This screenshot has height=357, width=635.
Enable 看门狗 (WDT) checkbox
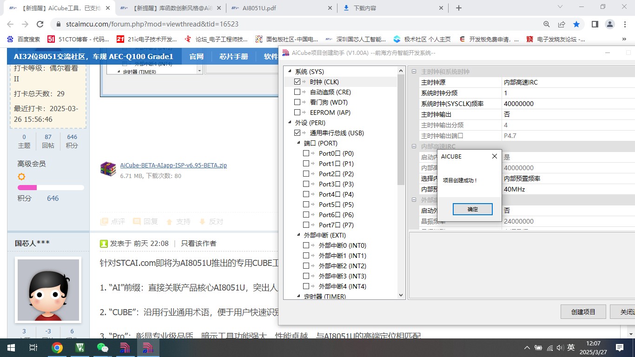298,102
